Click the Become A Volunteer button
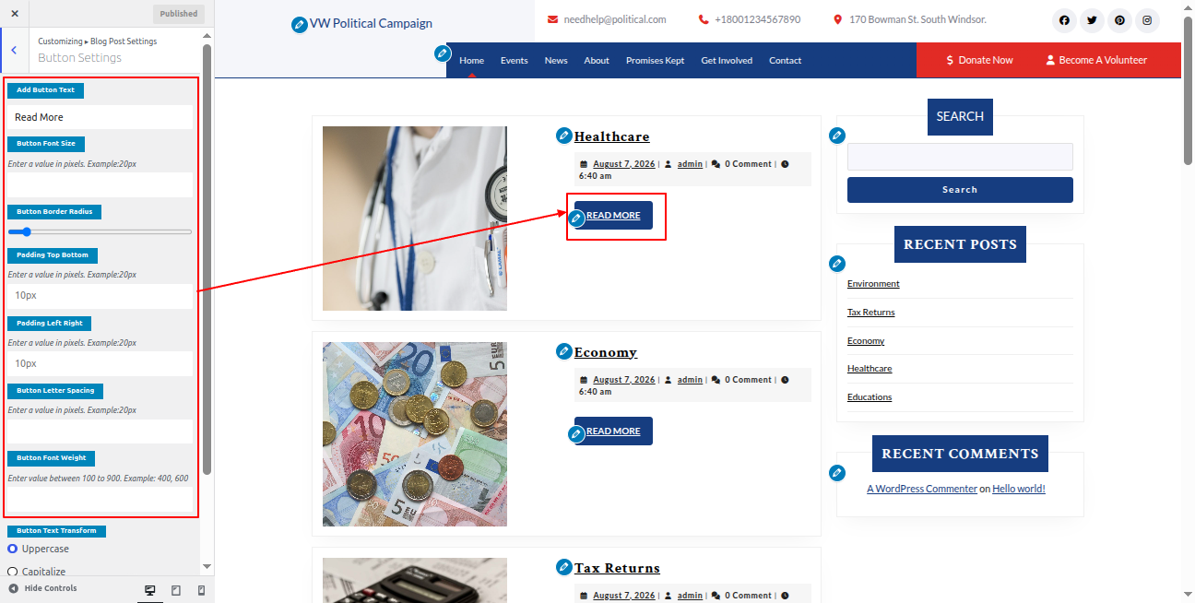 coord(1096,60)
